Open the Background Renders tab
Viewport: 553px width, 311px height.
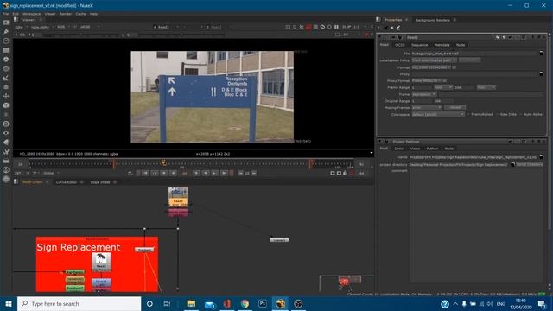[432, 20]
